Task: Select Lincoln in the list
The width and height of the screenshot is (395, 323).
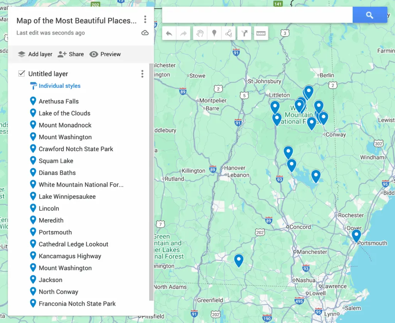Action: pos(49,209)
